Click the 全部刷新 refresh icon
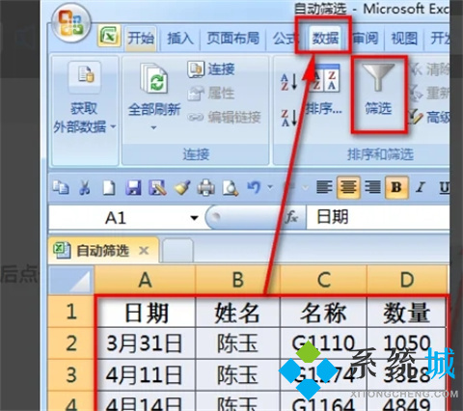This screenshot has height=411, width=463. 153,79
